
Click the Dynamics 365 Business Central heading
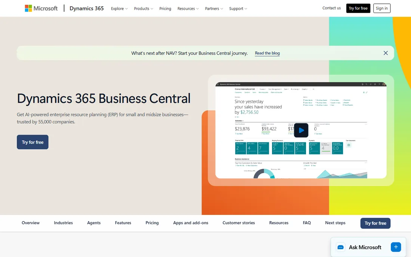pyautogui.click(x=103, y=99)
